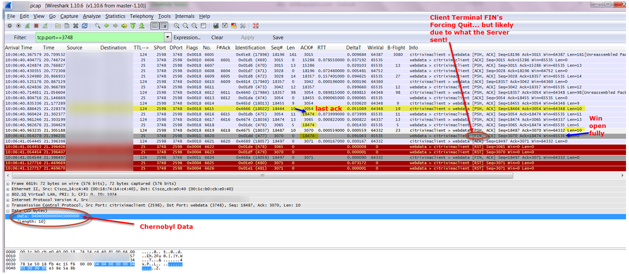Go forward in packet history arrow

(x=115, y=26)
